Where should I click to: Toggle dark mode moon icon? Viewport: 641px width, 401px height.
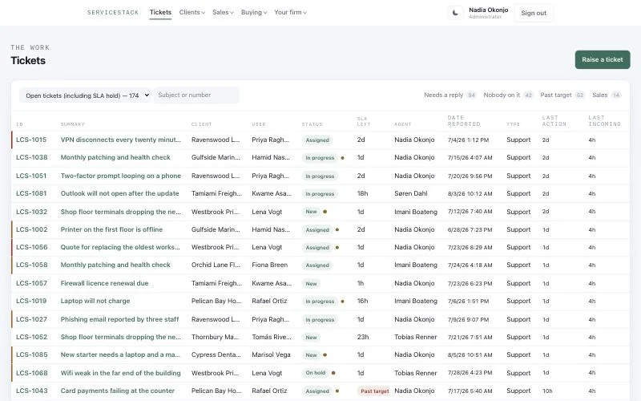(x=455, y=13)
